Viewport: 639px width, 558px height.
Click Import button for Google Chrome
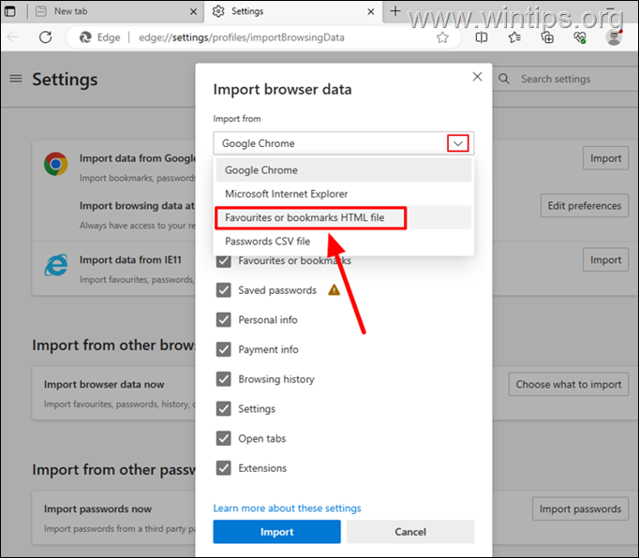point(605,158)
